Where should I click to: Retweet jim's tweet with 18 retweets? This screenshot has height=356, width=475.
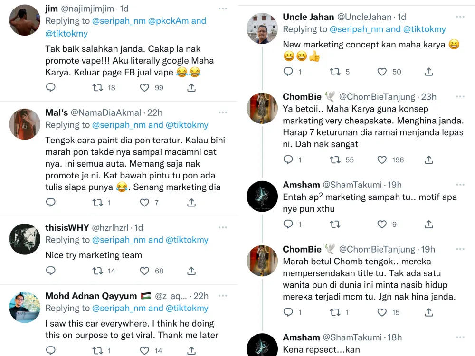[x=97, y=88]
